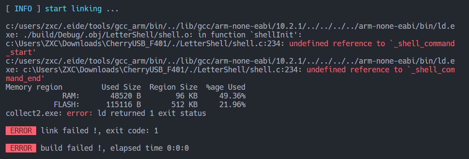The image size is (469, 159).
Task: Click the FLASH used size 115116 B
Action: (123, 105)
